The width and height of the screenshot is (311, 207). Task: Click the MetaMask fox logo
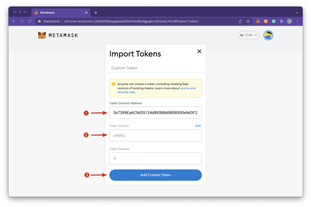(x=42, y=35)
